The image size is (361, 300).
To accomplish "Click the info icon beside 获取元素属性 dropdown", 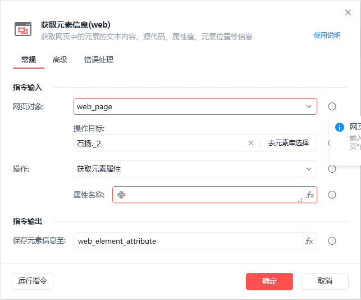I will (x=332, y=169).
